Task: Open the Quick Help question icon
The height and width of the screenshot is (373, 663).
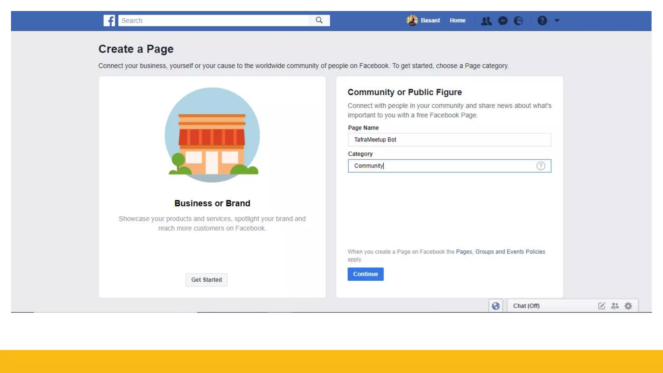Action: (542, 21)
